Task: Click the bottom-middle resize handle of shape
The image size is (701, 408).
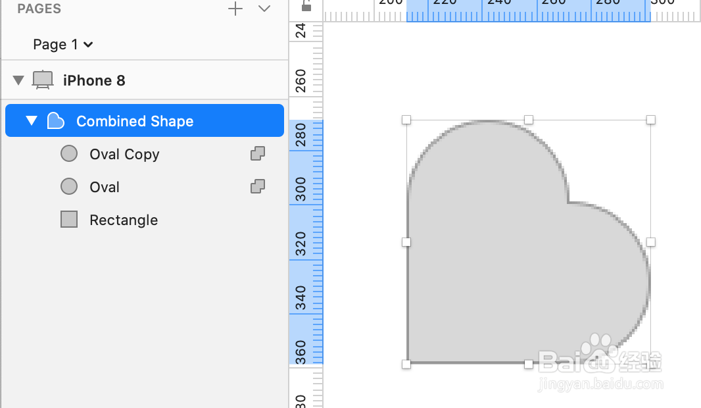Action: tap(529, 364)
